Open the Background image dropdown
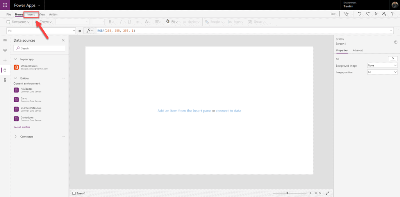 (x=382, y=66)
